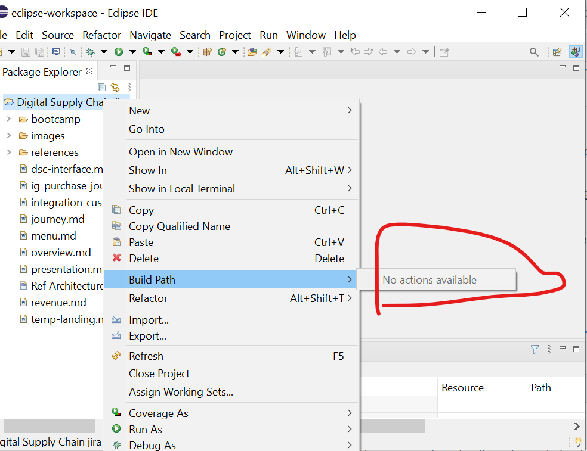
Task: Minimize the Package Explorer view
Action: click(113, 67)
